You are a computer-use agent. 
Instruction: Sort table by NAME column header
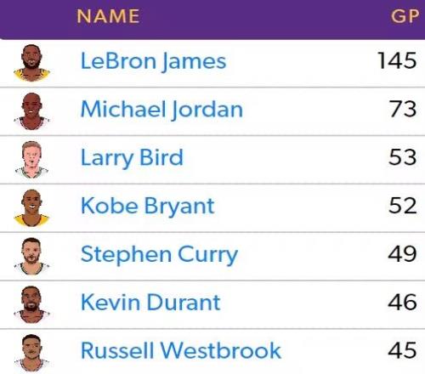pos(108,16)
